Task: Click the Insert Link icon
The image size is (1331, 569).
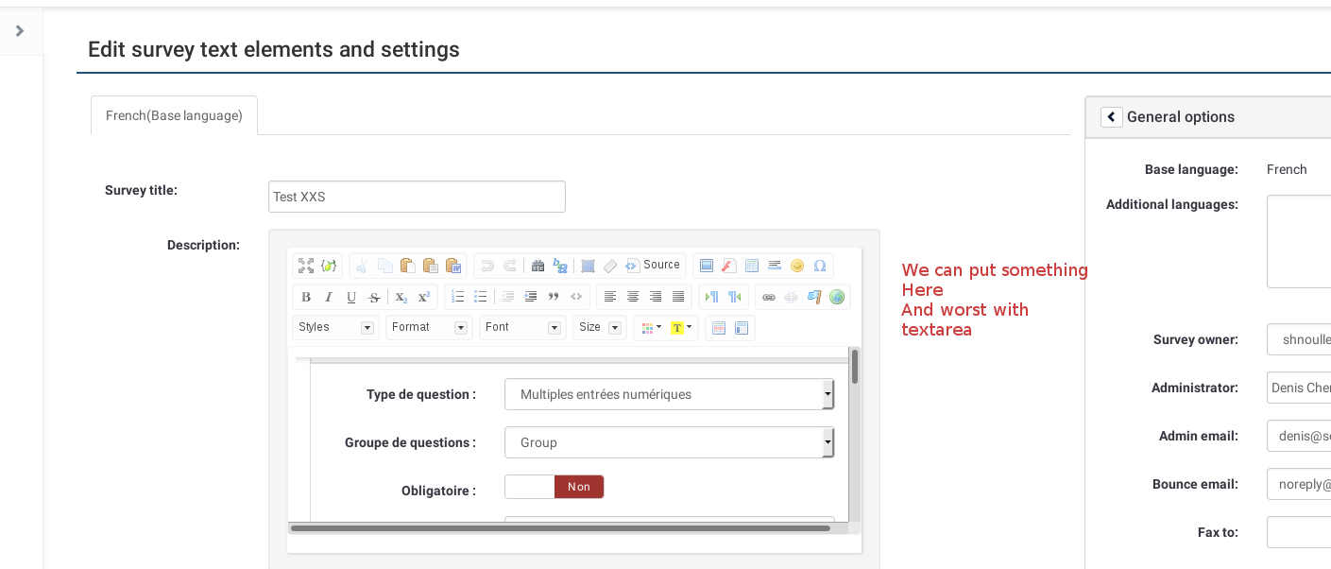Action: [769, 297]
